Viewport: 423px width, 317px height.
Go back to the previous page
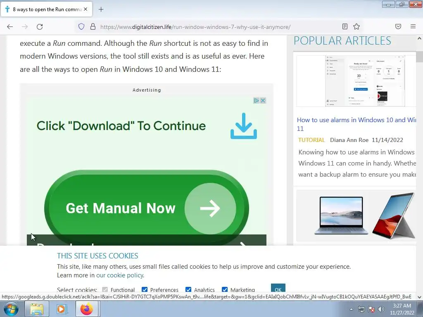10,27
